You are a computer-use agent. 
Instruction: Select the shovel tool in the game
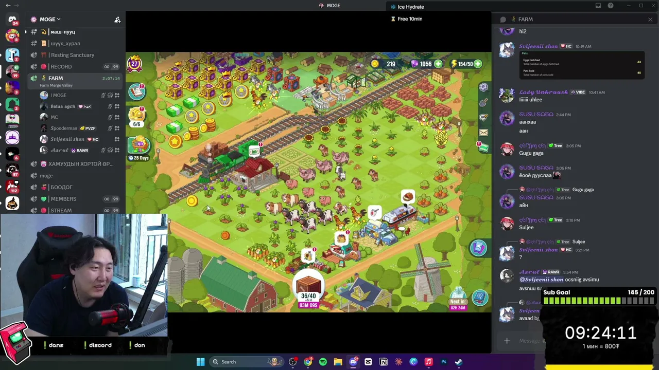(483, 103)
